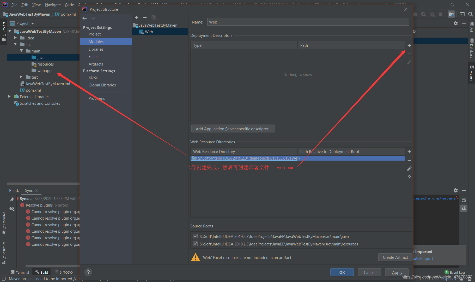Select Problems in Project Structure sidebar
The image size is (475, 282).
click(x=96, y=98)
